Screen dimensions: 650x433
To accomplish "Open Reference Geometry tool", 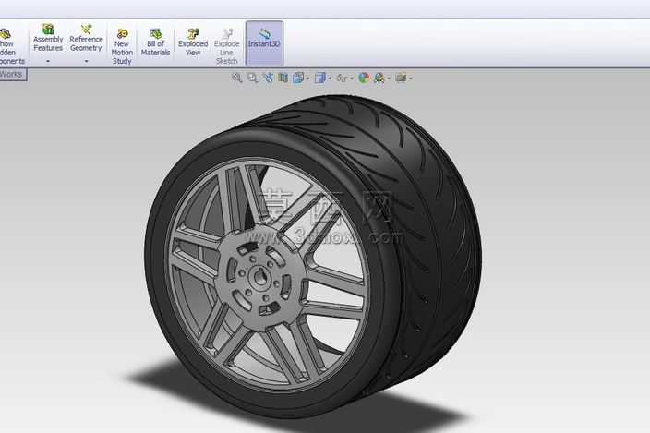I will point(86,38).
